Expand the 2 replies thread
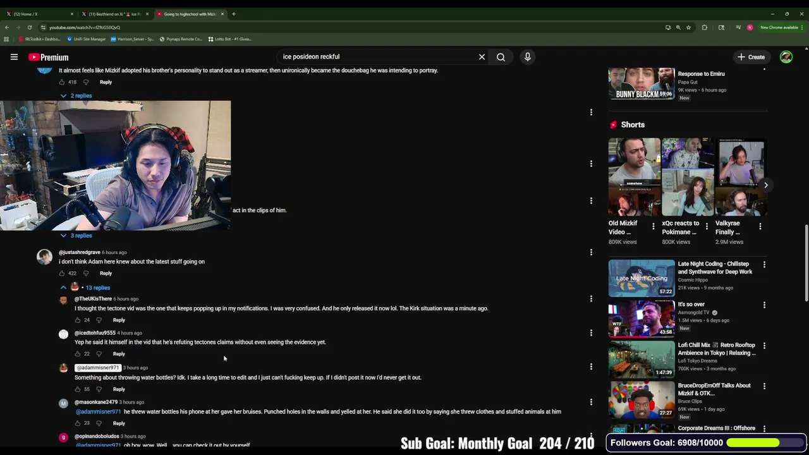Viewport: 809px width, 455px height. coord(76,95)
